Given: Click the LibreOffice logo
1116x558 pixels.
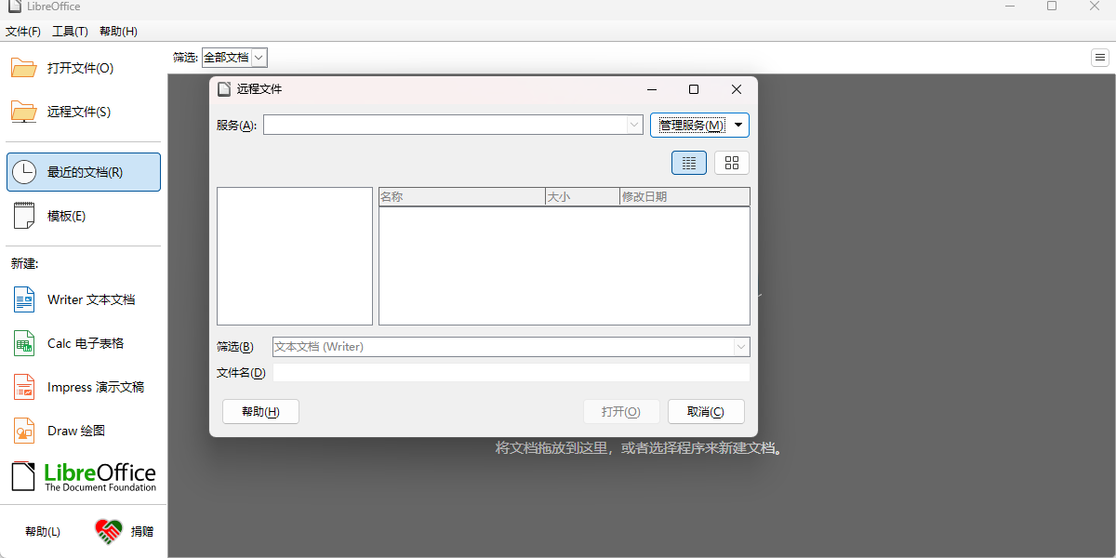Looking at the screenshot, I should (83, 475).
